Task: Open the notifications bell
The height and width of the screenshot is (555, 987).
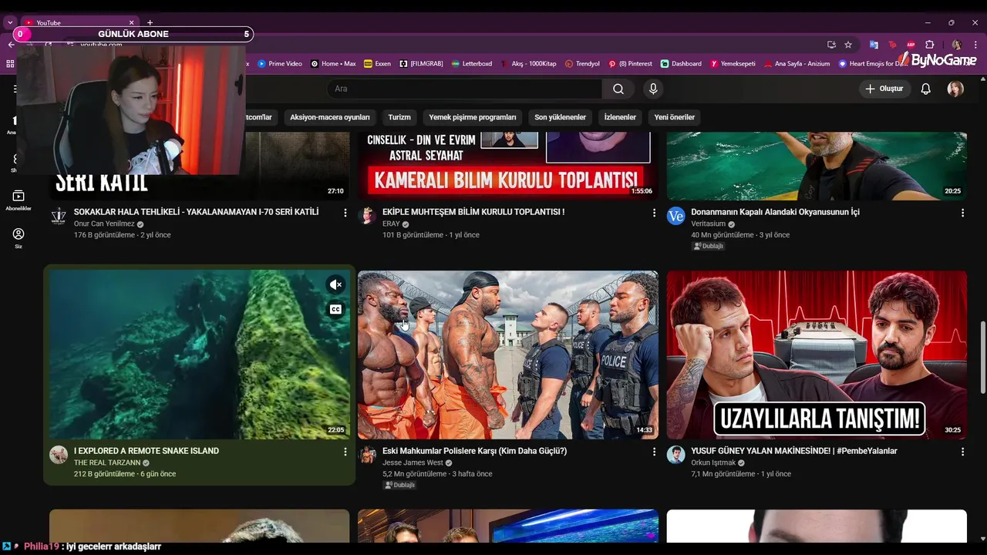Action: pos(926,89)
